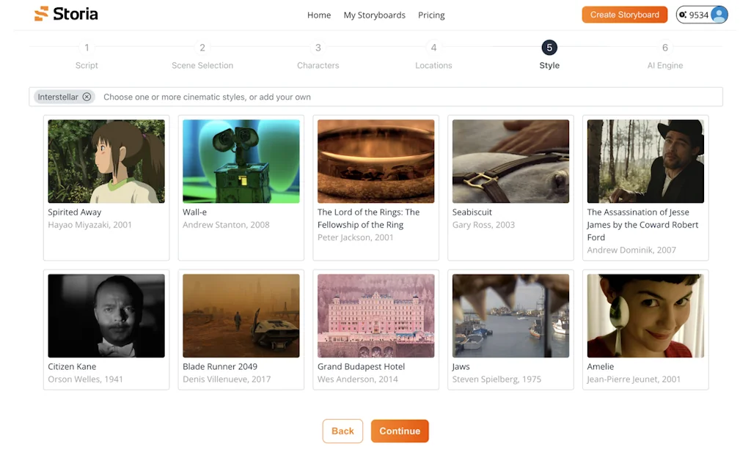Jump to step 2 Scene Selection
The width and height of the screenshot is (751, 449).
[x=202, y=48]
